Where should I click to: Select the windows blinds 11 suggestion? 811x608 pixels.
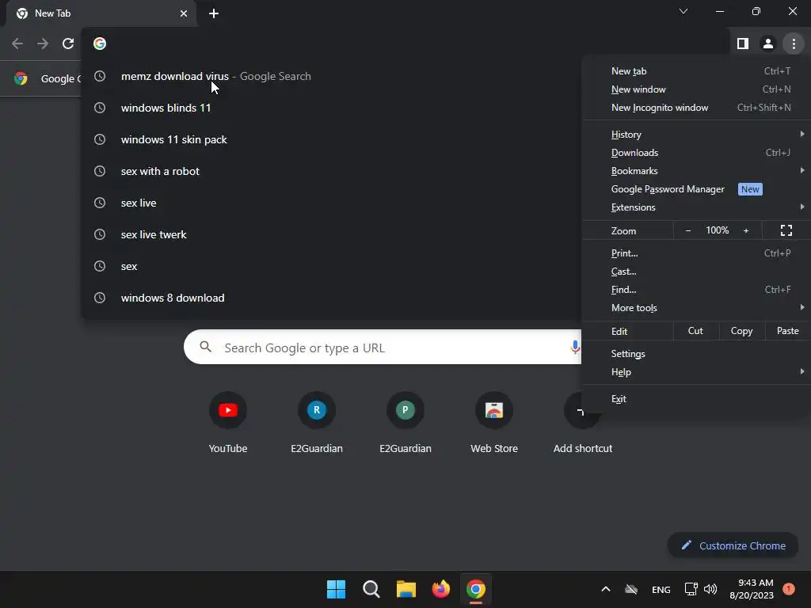(331, 108)
